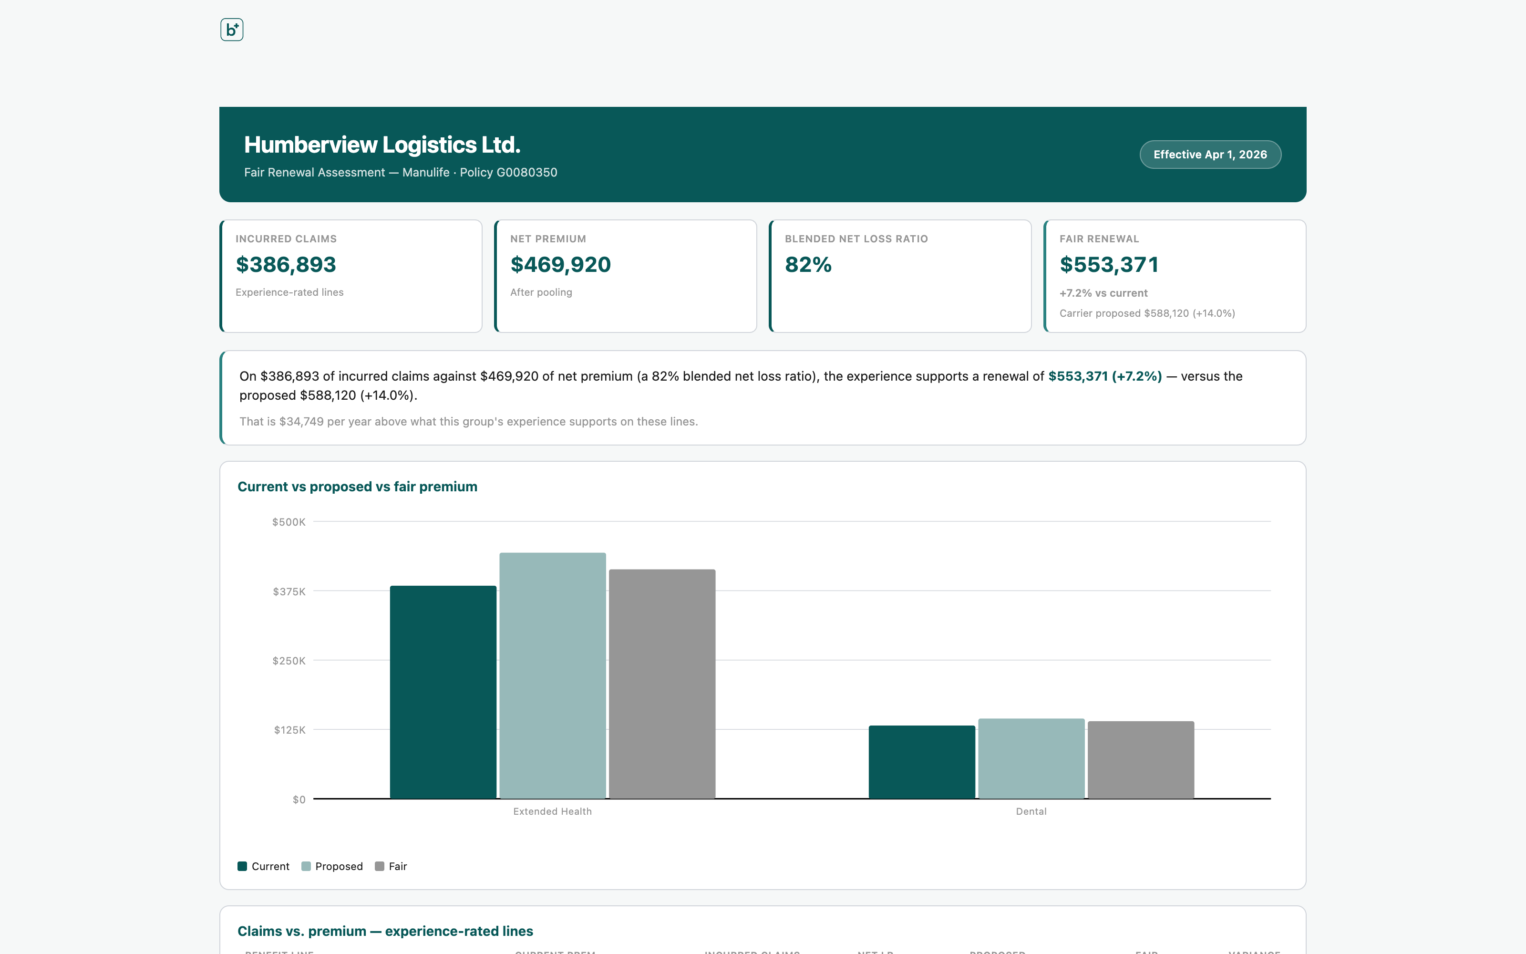1526x954 pixels.
Task: Toggle the Proposed legend entry
Action: (332, 866)
